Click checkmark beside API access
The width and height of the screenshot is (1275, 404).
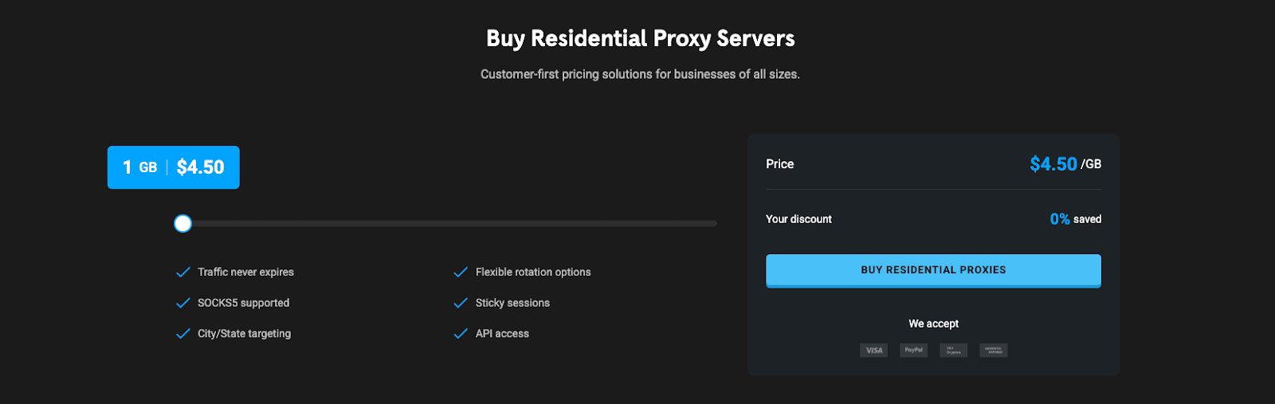click(x=461, y=334)
